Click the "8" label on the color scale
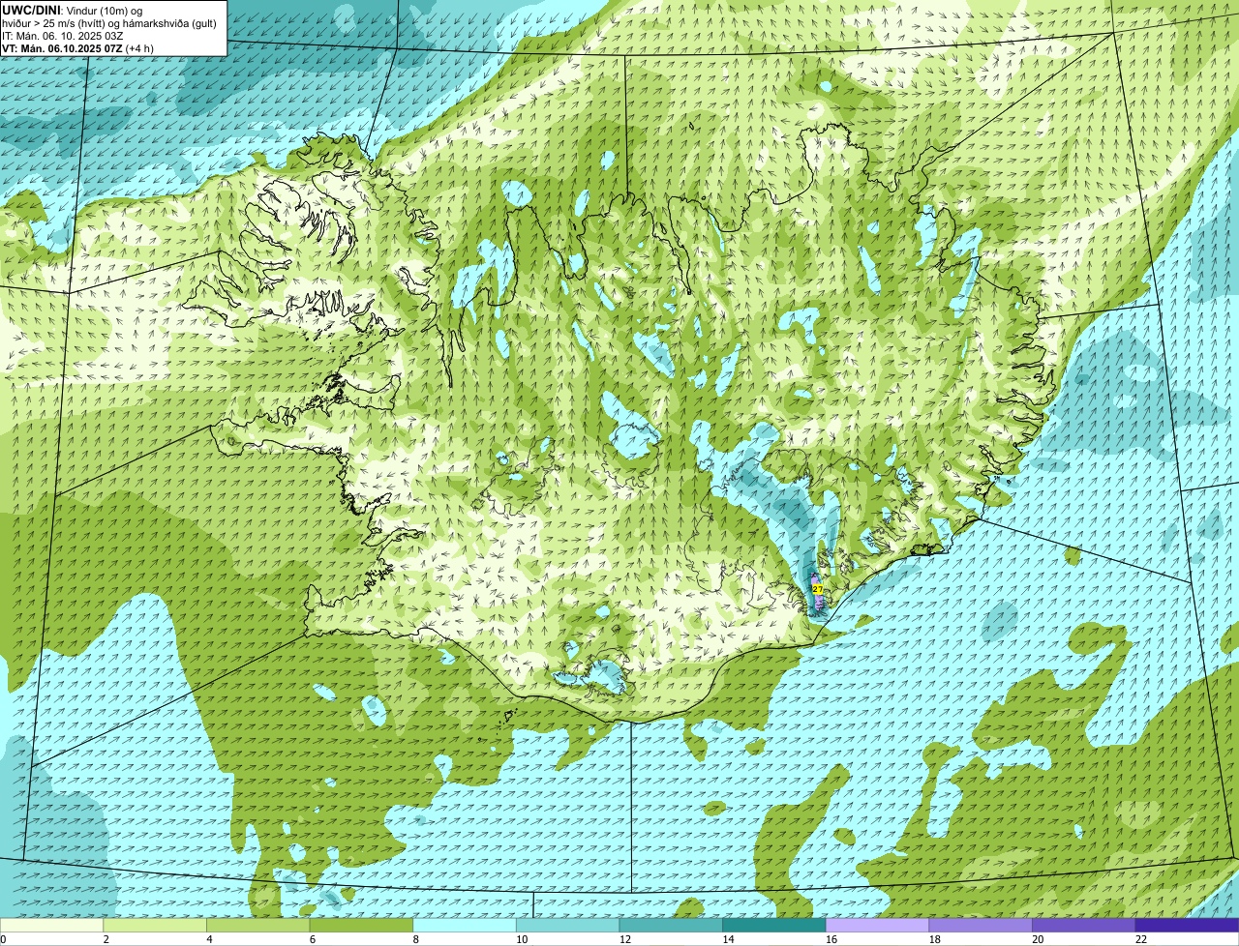This screenshot has height=946, width=1239. click(x=415, y=939)
